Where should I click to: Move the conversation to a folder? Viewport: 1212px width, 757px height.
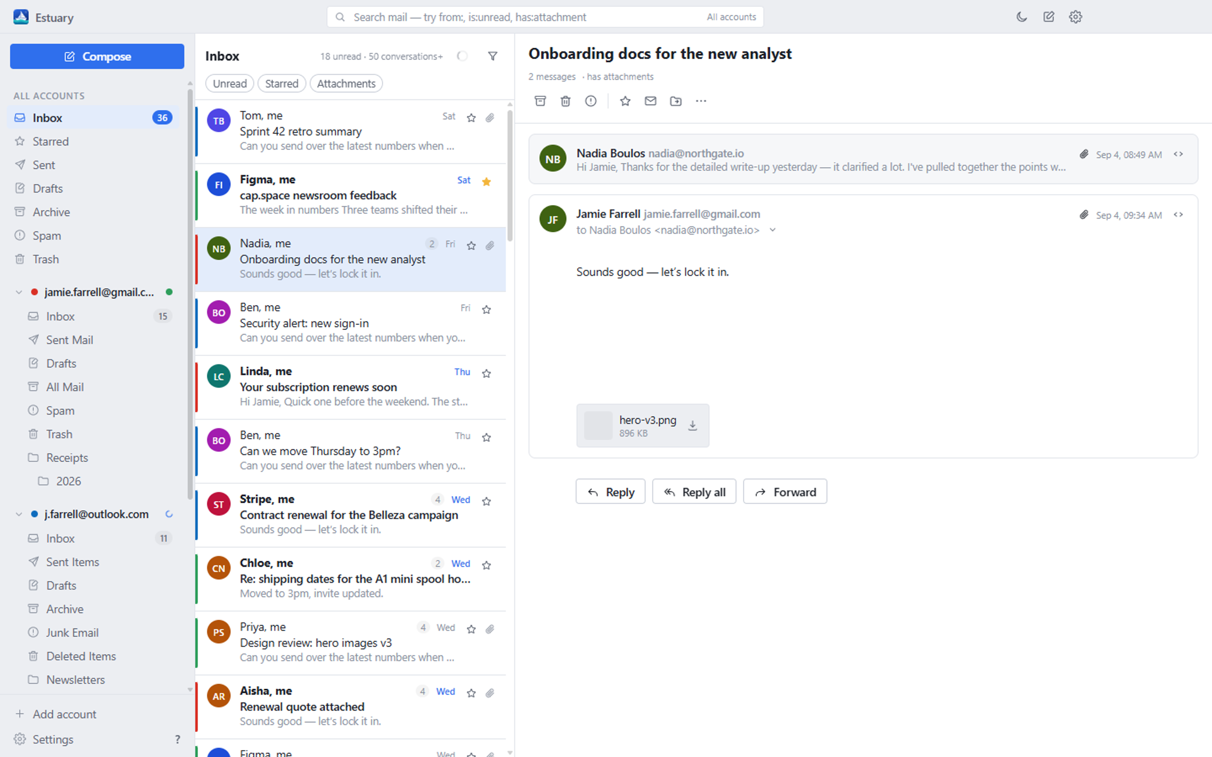pyautogui.click(x=675, y=101)
